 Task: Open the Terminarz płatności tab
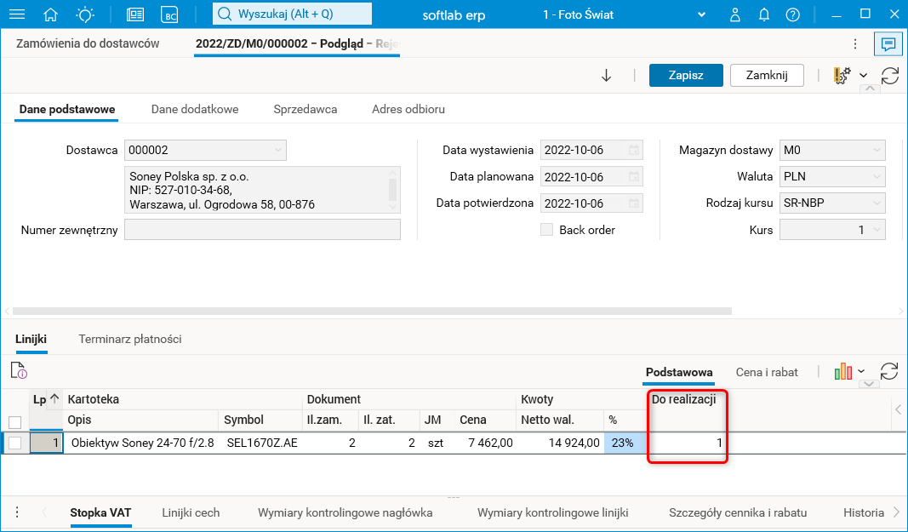[130, 339]
